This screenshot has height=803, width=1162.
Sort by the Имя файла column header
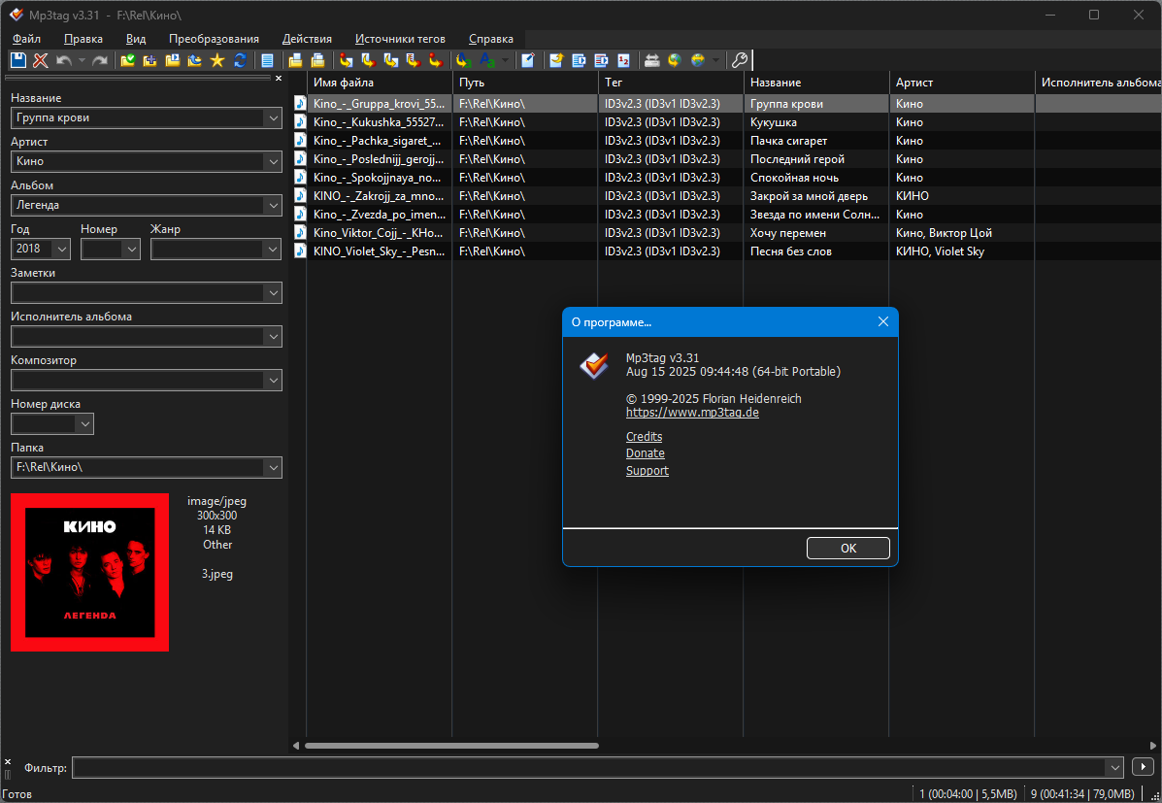click(x=380, y=83)
